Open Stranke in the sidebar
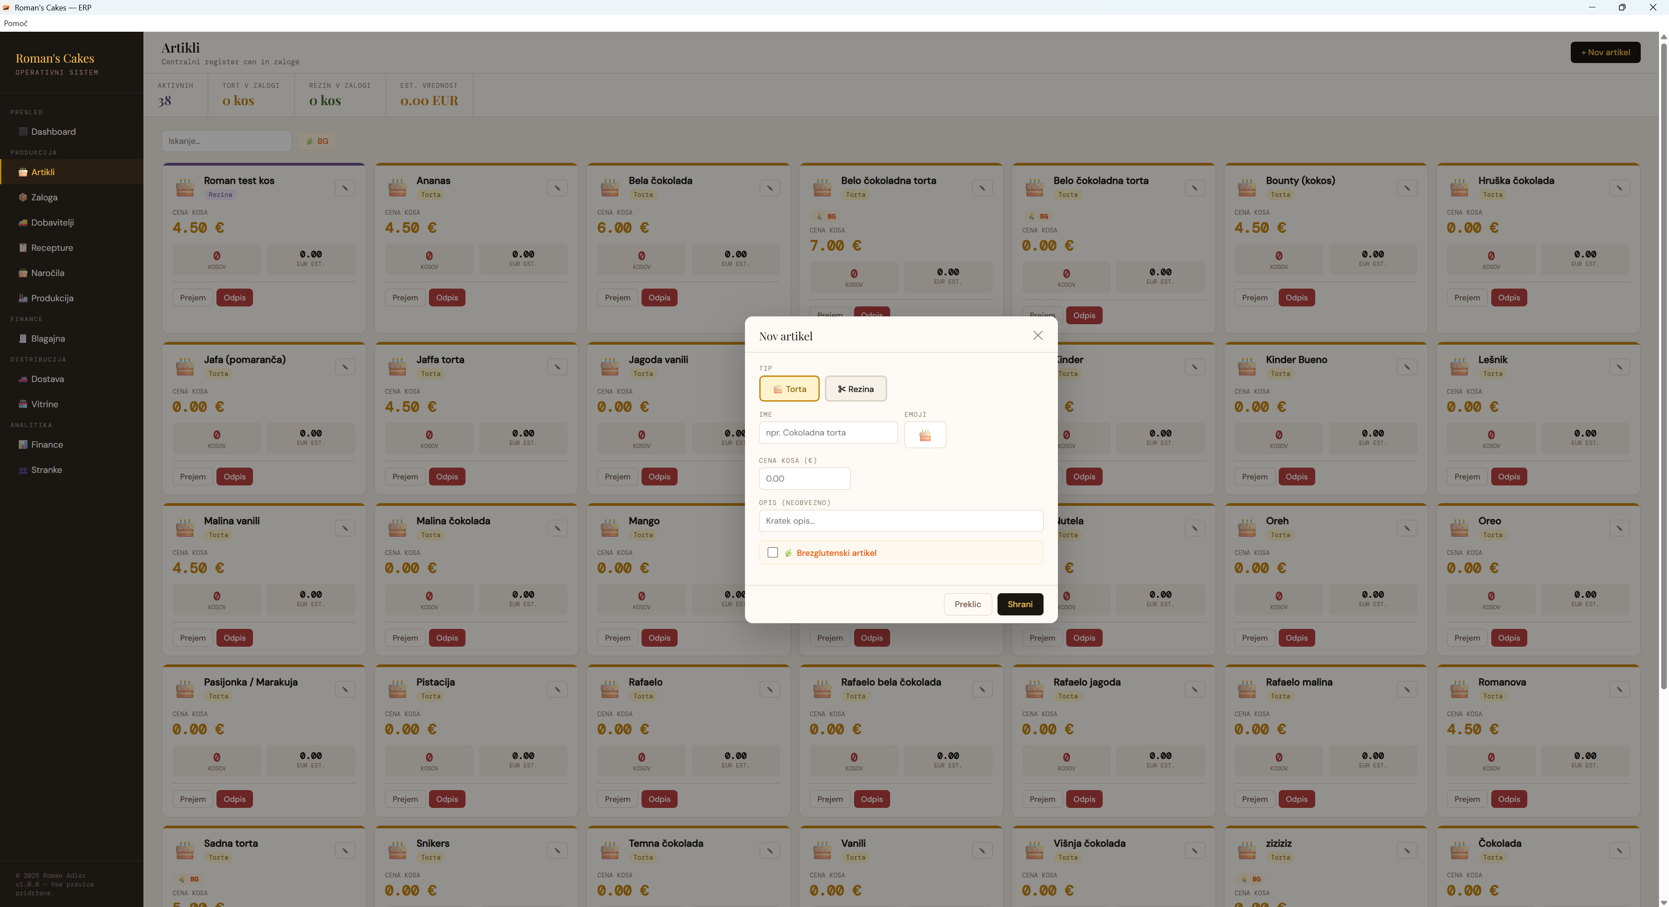The image size is (1669, 907). coord(71,470)
